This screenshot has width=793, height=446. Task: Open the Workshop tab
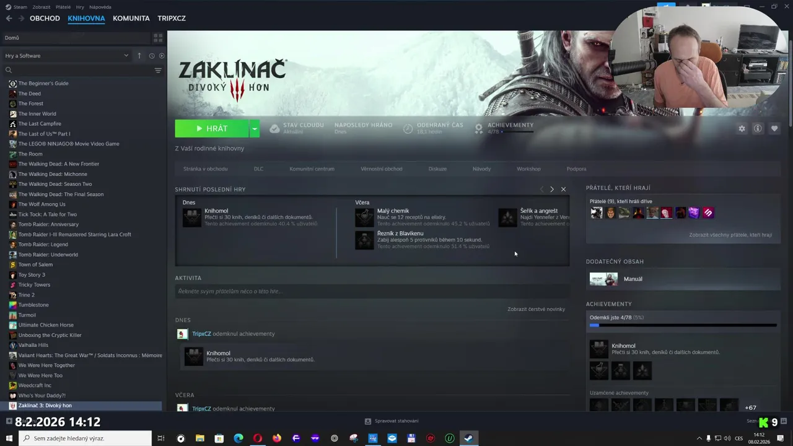click(528, 168)
